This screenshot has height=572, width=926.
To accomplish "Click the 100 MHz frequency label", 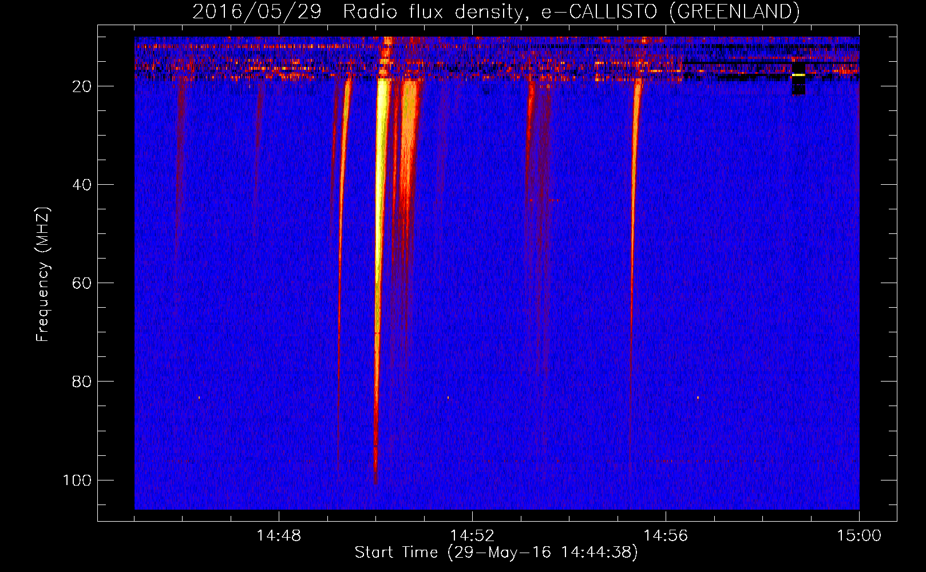I will [77, 480].
